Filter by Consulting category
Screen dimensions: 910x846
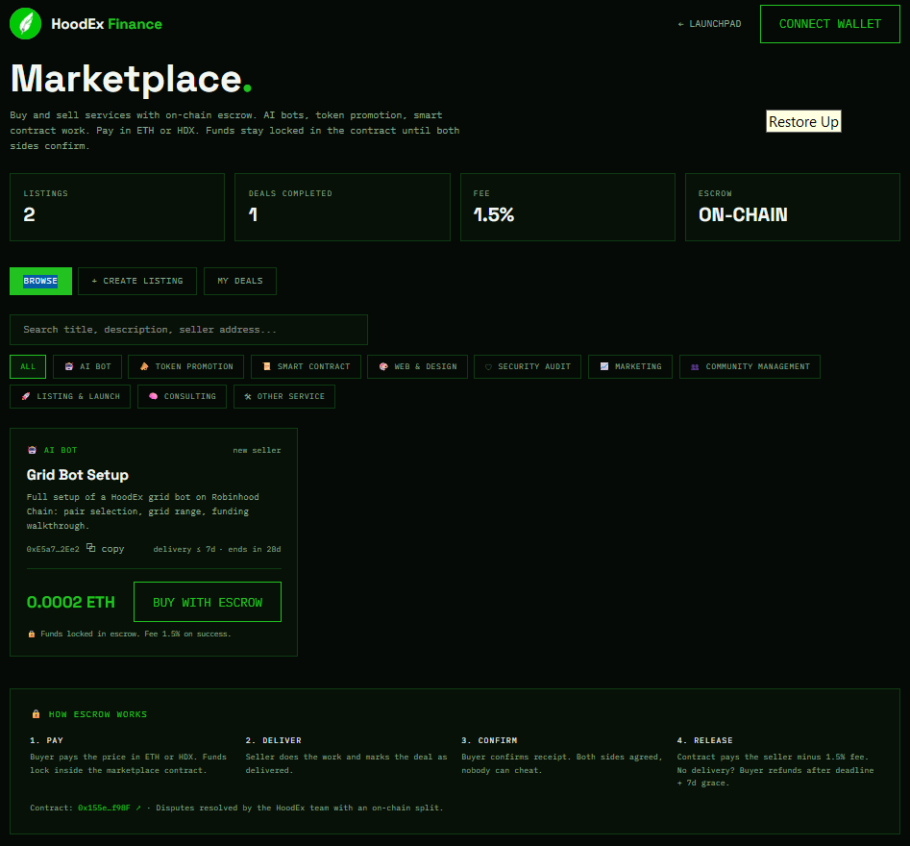click(x=183, y=397)
